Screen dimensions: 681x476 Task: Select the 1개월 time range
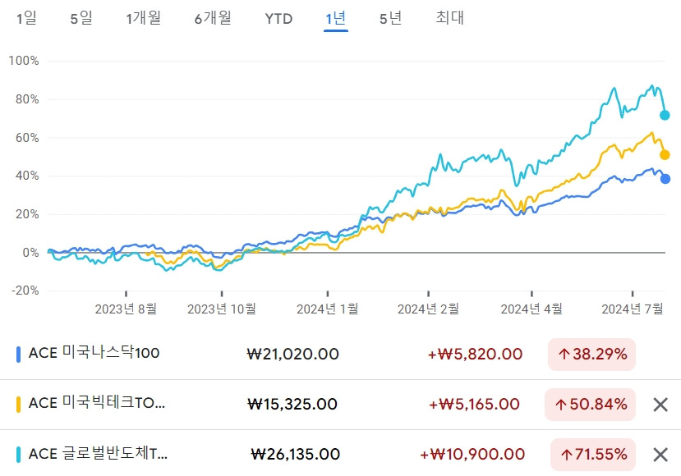pos(144,18)
